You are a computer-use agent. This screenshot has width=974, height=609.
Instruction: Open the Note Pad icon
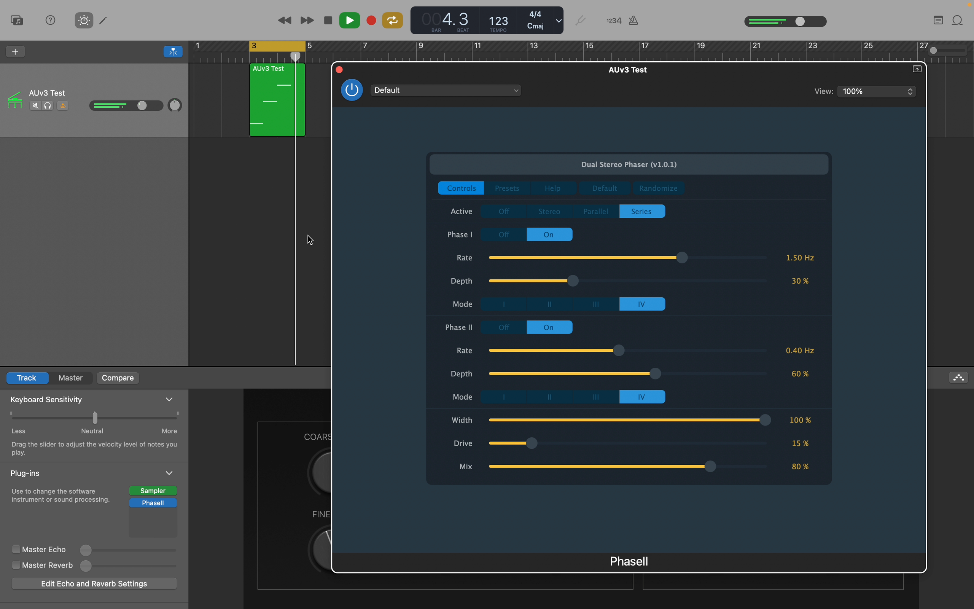pyautogui.click(x=938, y=20)
